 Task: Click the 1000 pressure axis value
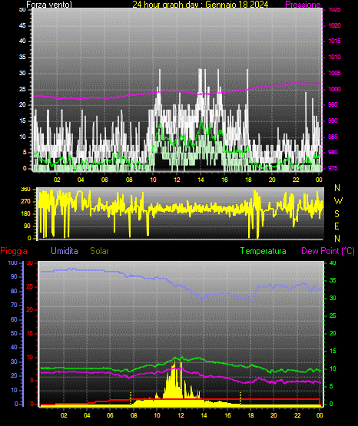pos(334,89)
